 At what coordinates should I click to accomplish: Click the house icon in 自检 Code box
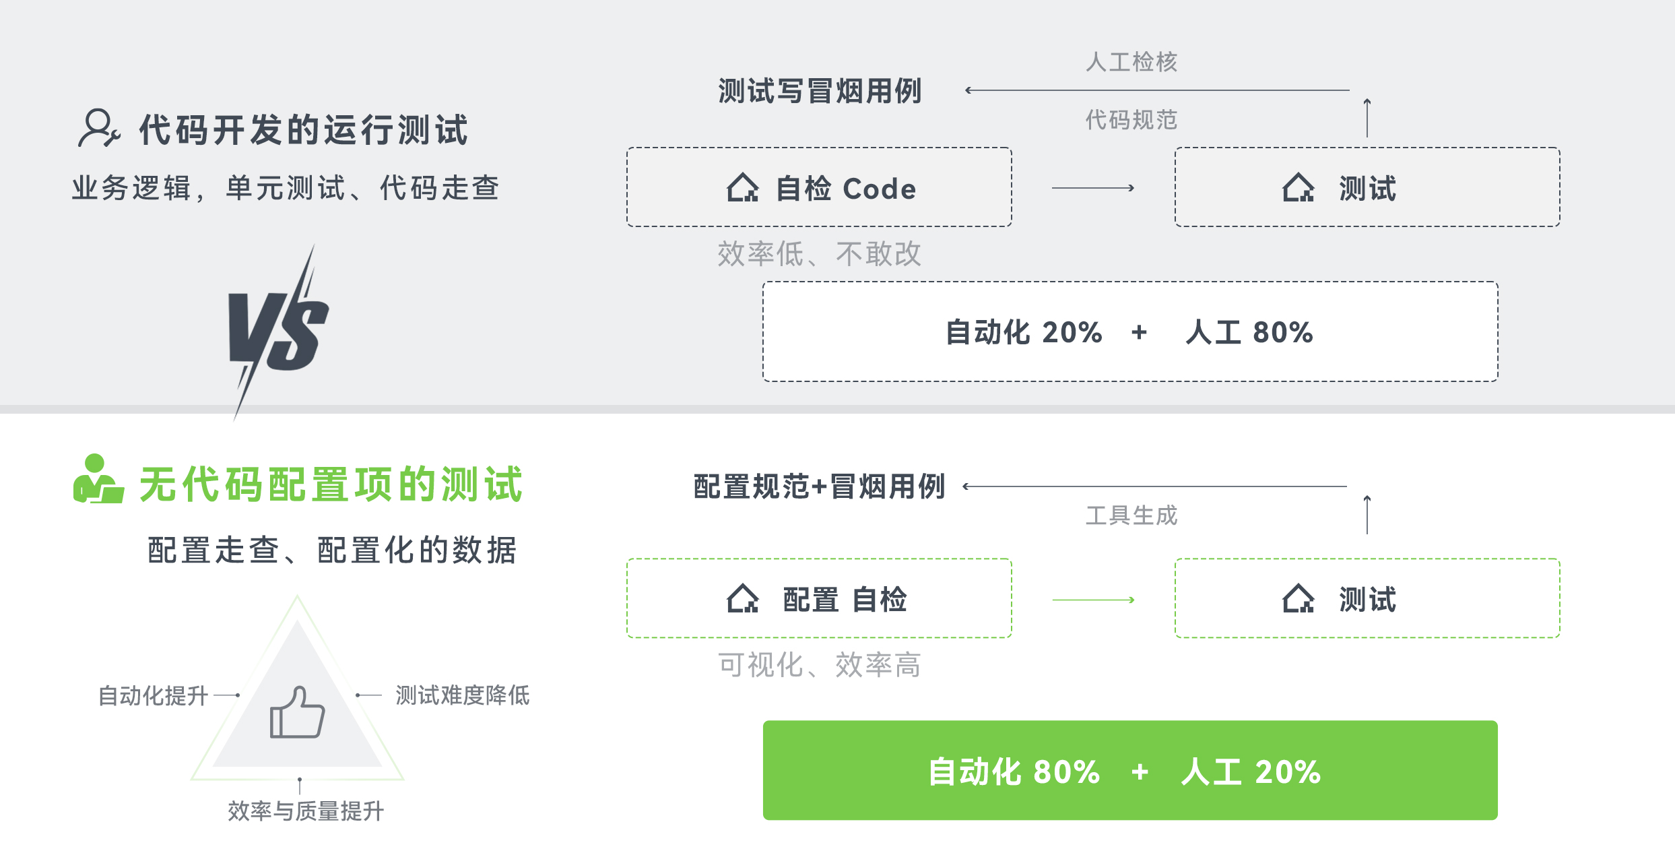(743, 187)
